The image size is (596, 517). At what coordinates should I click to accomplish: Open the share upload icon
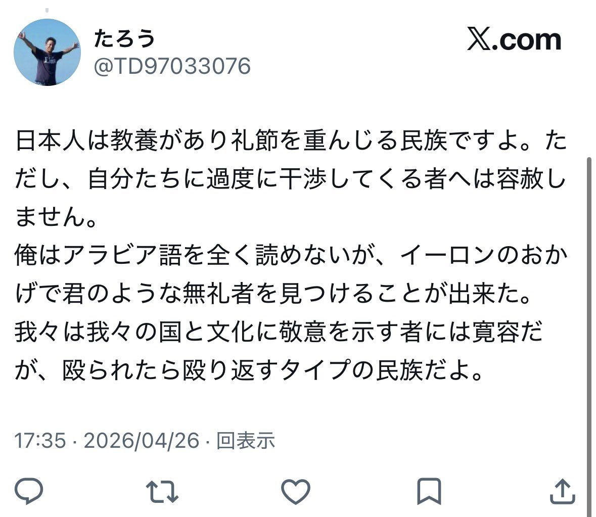pos(563,492)
